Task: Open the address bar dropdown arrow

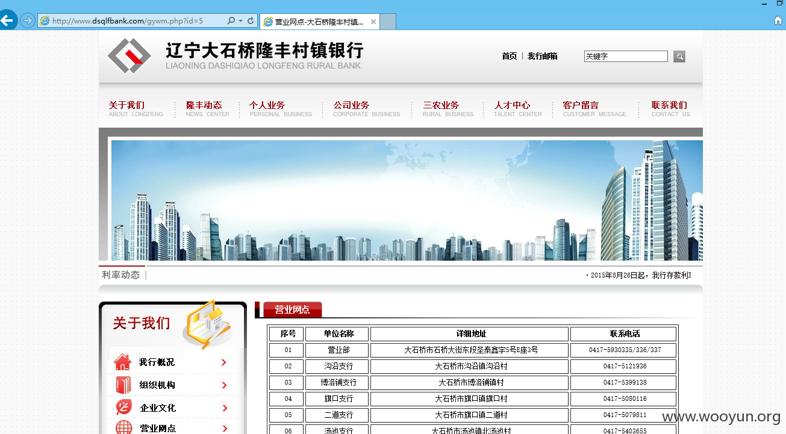Action: pos(240,20)
